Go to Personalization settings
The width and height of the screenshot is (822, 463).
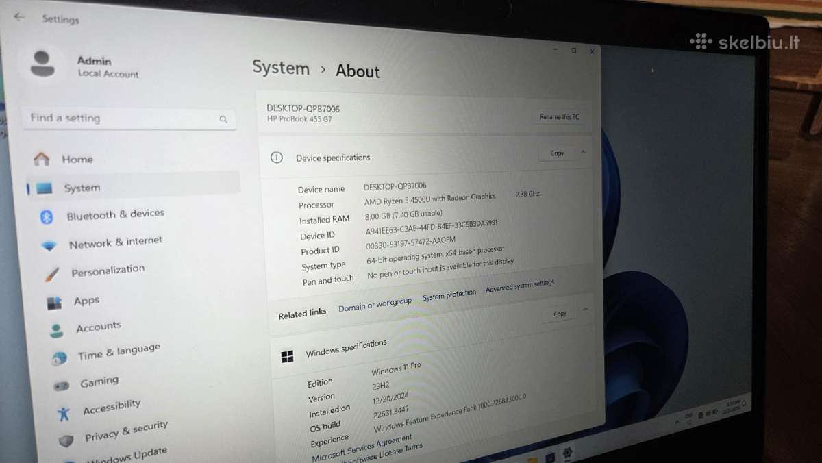[108, 271]
